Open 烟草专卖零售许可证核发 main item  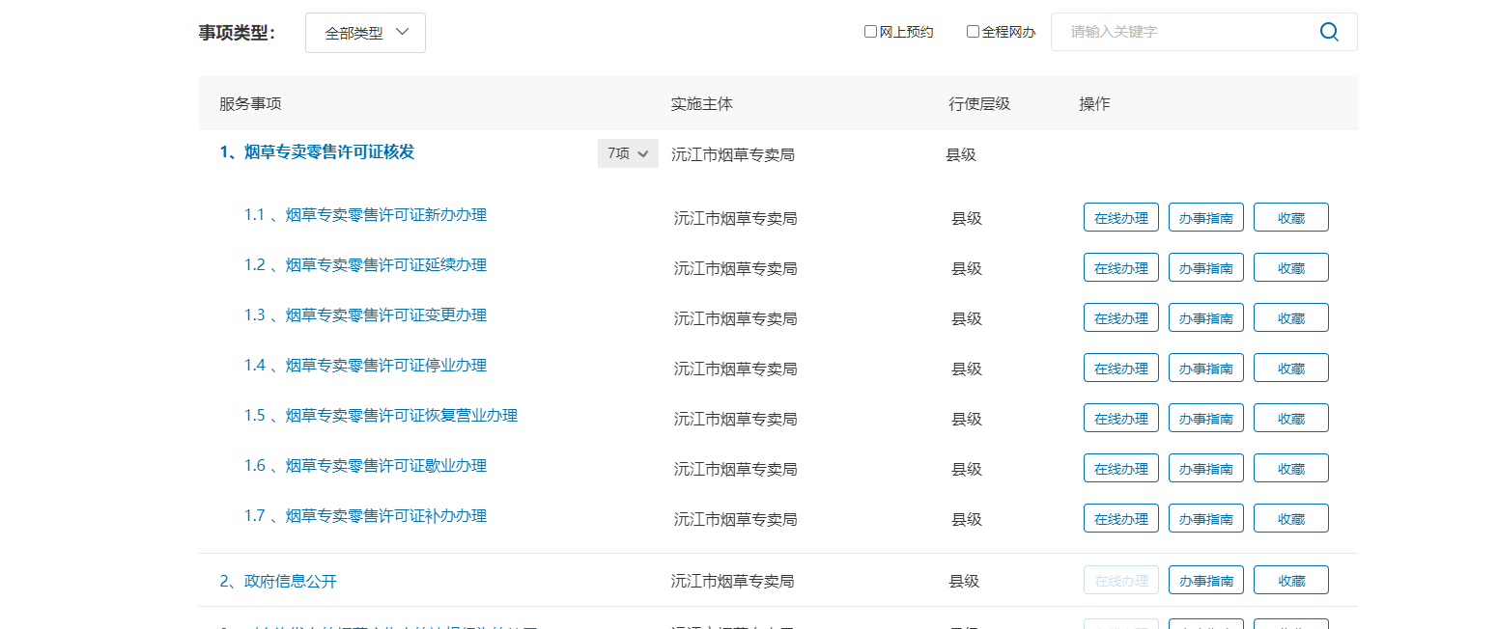tap(317, 152)
